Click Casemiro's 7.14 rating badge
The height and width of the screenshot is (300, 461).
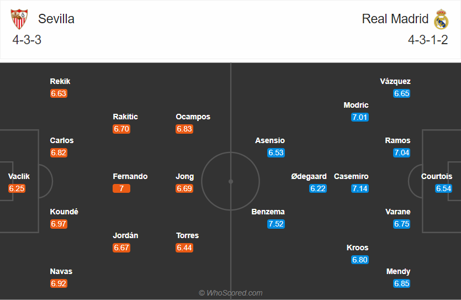pos(360,188)
